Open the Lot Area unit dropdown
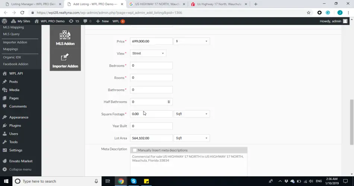Screen dimensions: 354x186 [x=192, y=138]
